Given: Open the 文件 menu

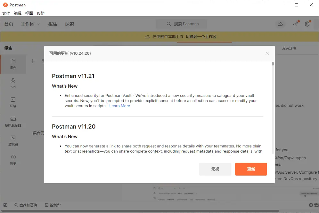Looking at the screenshot, I should tap(6, 13).
